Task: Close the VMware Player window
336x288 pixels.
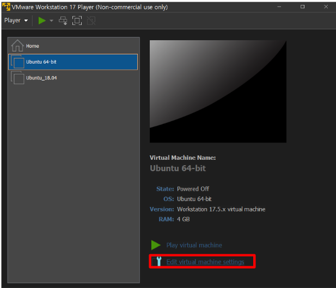Action: click(x=326, y=7)
